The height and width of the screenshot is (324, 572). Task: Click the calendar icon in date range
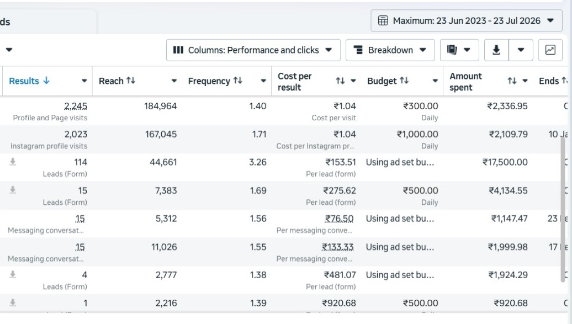(383, 21)
